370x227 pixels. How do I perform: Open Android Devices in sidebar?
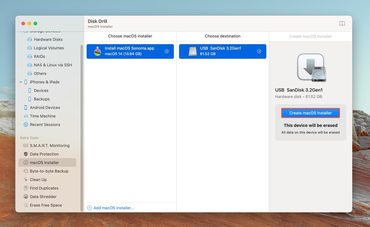pos(45,108)
